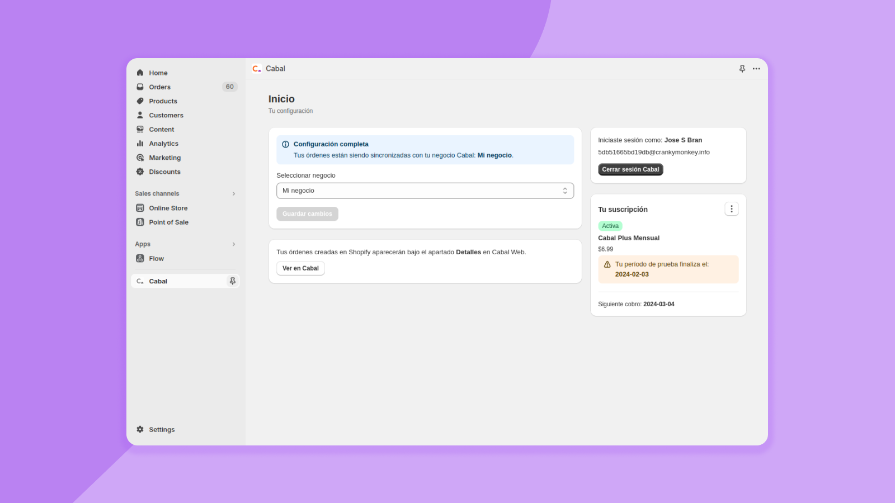Click the Cabal Plus Mensual plan name
Screen dimensions: 895x503
pyautogui.click(x=629, y=238)
